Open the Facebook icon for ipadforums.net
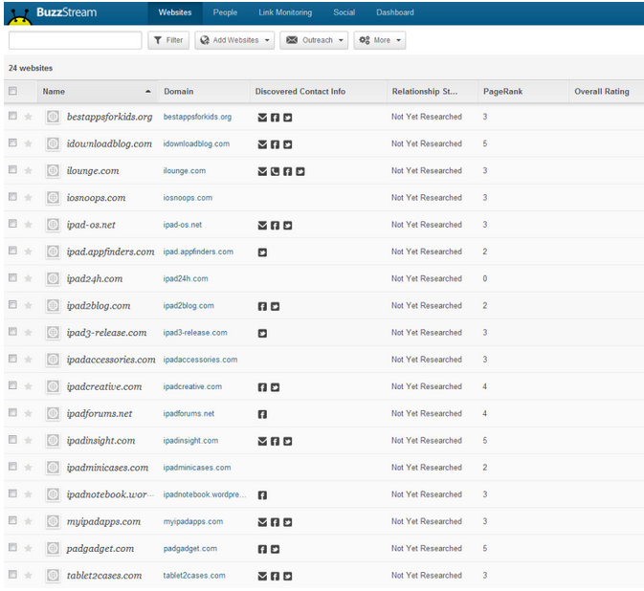644x591 pixels. [x=262, y=414]
